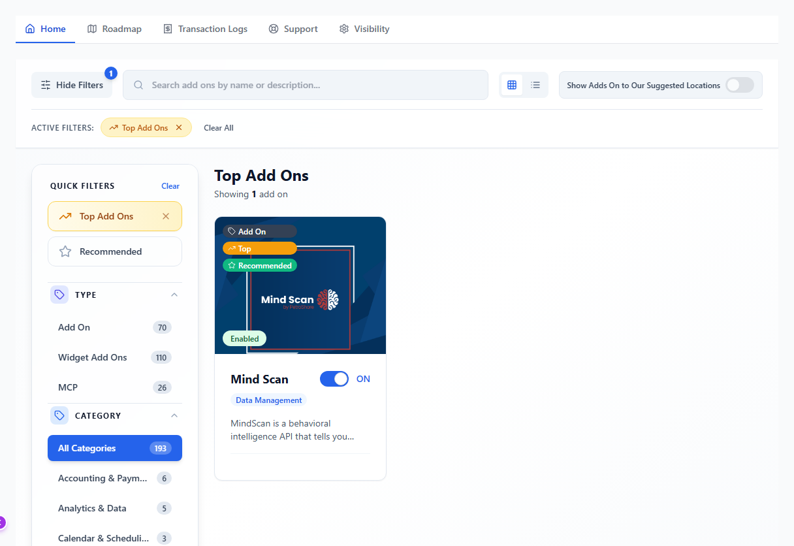The height and width of the screenshot is (546, 794).
Task: Click the star icon beside Recommended
Action: 65,251
